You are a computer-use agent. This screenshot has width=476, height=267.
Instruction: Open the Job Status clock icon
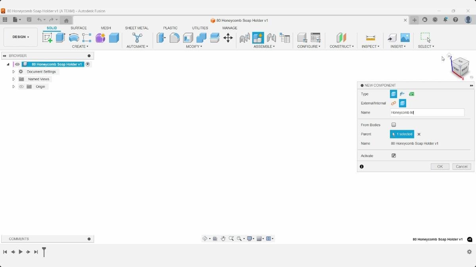click(x=435, y=20)
